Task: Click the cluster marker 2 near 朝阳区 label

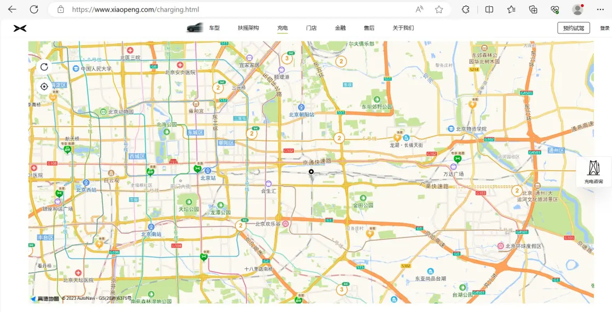Action: click(x=252, y=134)
